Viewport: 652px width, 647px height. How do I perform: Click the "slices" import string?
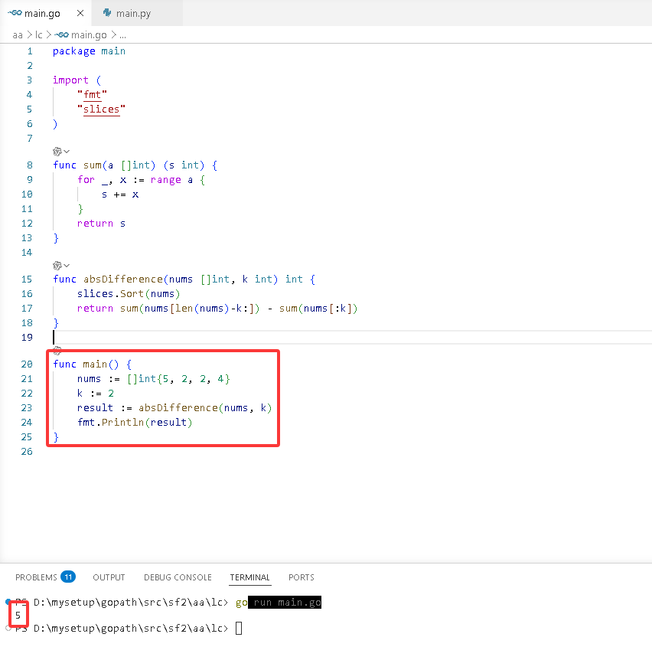(101, 109)
